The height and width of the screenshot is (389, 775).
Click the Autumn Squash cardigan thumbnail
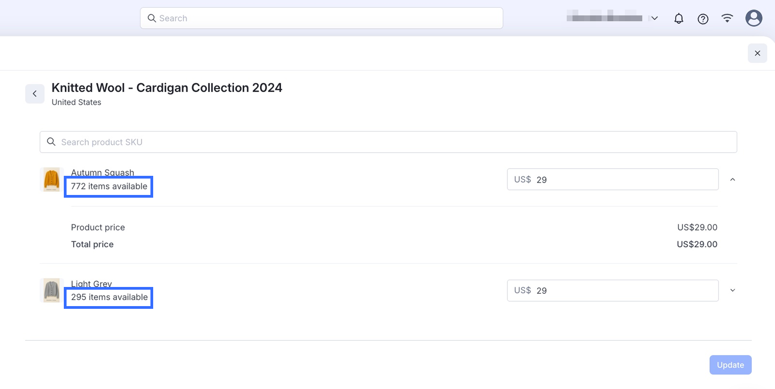(52, 179)
